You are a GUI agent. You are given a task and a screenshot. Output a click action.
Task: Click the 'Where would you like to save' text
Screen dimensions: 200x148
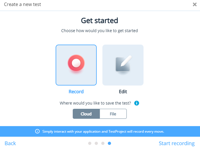click(96, 103)
